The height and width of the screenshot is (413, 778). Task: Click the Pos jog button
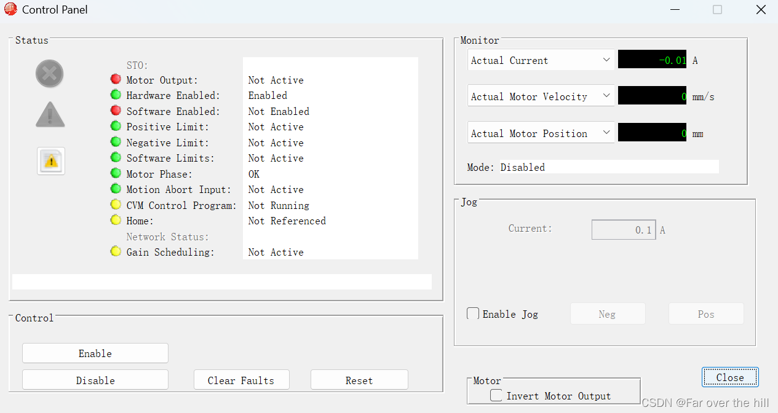point(706,314)
